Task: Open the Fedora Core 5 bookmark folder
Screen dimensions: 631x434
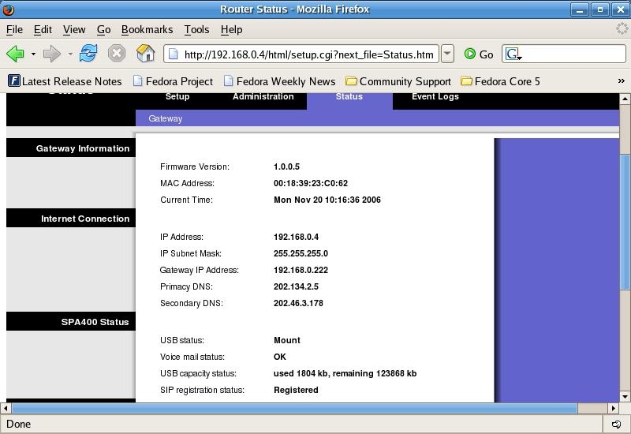Action: coord(501,81)
